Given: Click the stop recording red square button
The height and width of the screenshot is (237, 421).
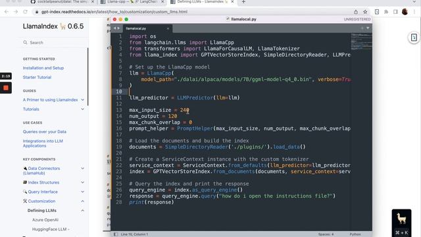Looking at the screenshot, I should tap(6, 88).
